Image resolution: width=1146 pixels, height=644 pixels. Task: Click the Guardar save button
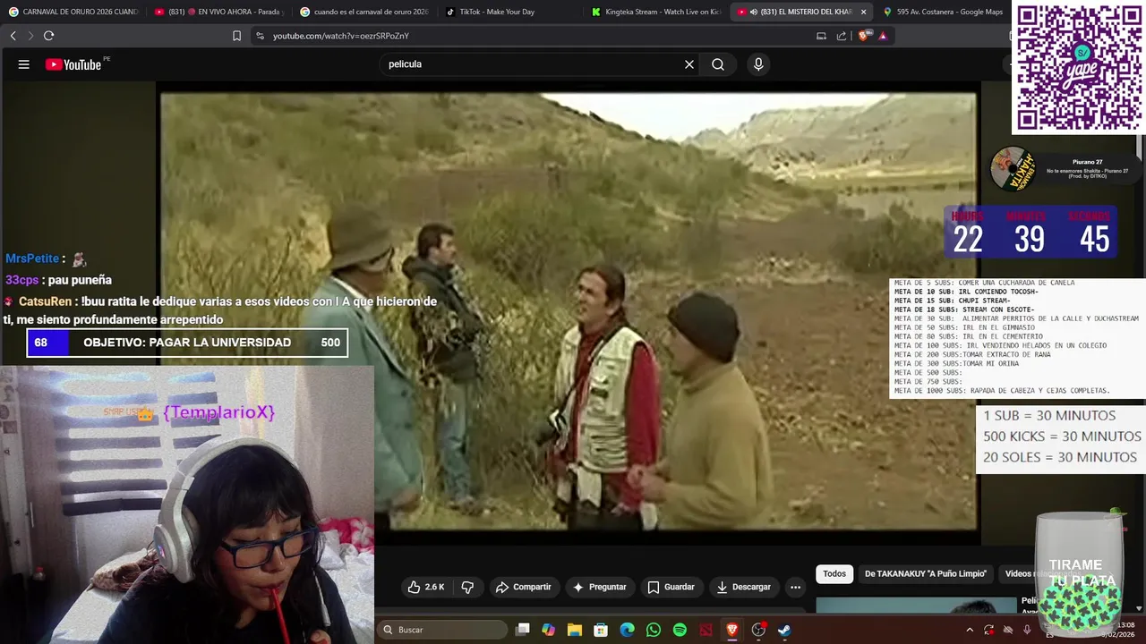671,587
